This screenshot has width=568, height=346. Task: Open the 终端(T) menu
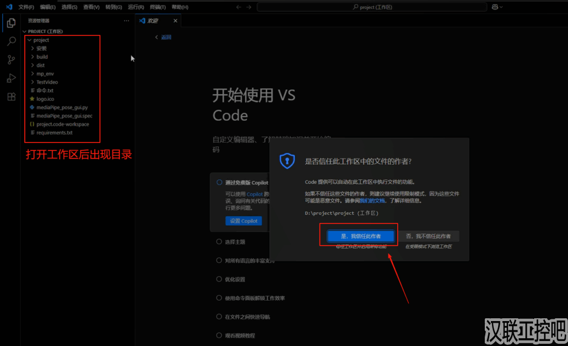click(x=158, y=7)
